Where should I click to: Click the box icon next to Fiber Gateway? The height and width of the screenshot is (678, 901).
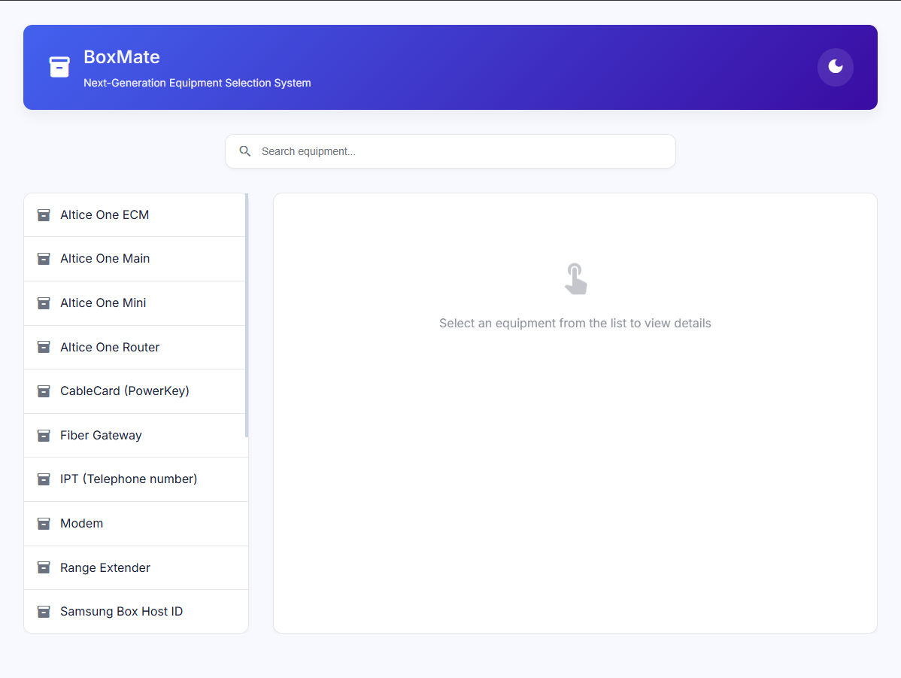coord(43,435)
